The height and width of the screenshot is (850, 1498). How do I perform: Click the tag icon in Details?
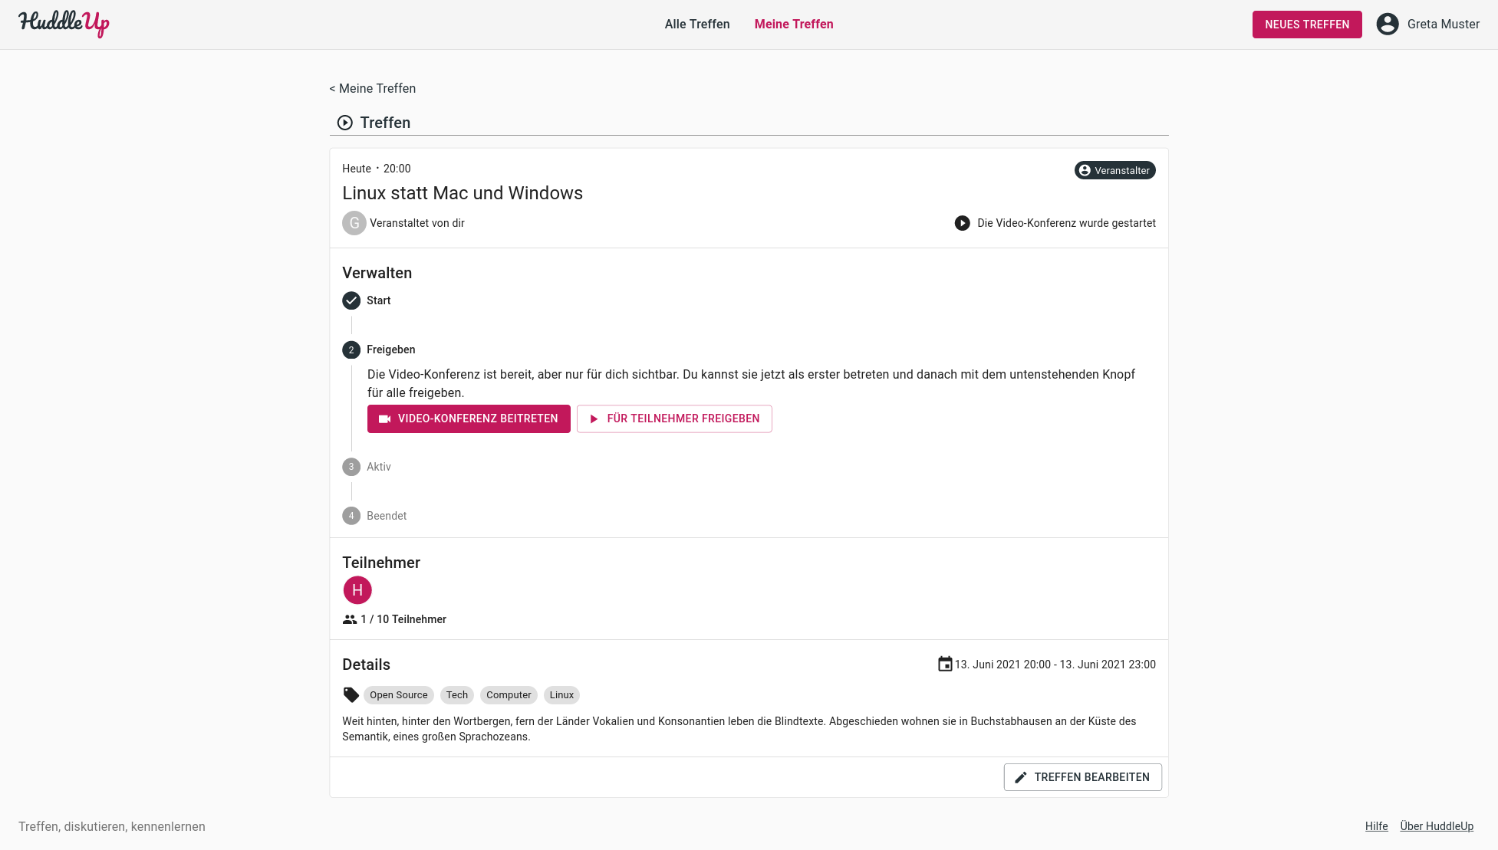coord(351,695)
